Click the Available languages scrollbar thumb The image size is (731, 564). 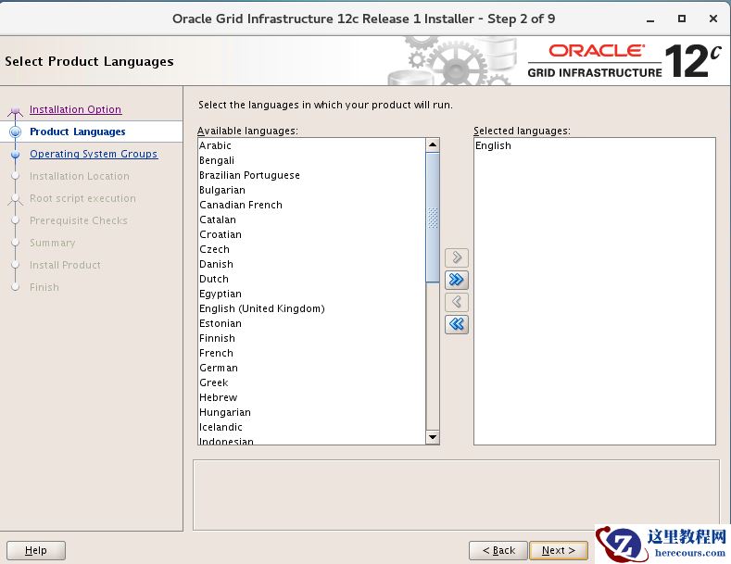[x=433, y=218]
